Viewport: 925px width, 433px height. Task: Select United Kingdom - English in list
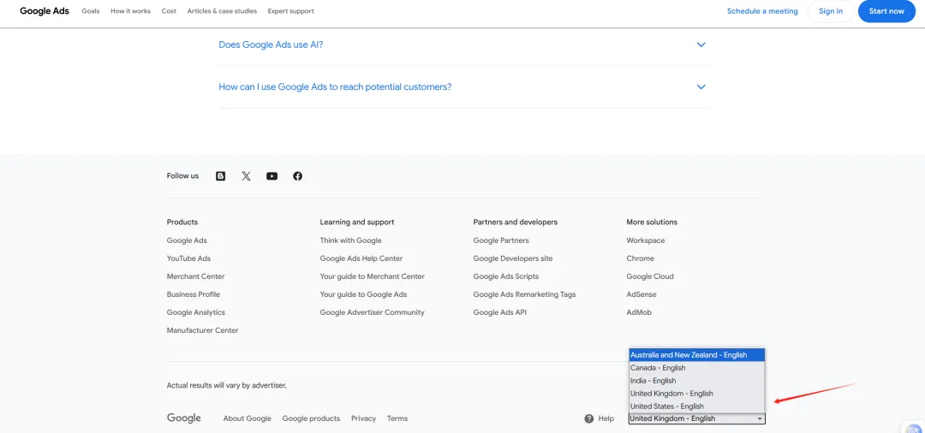696,394
